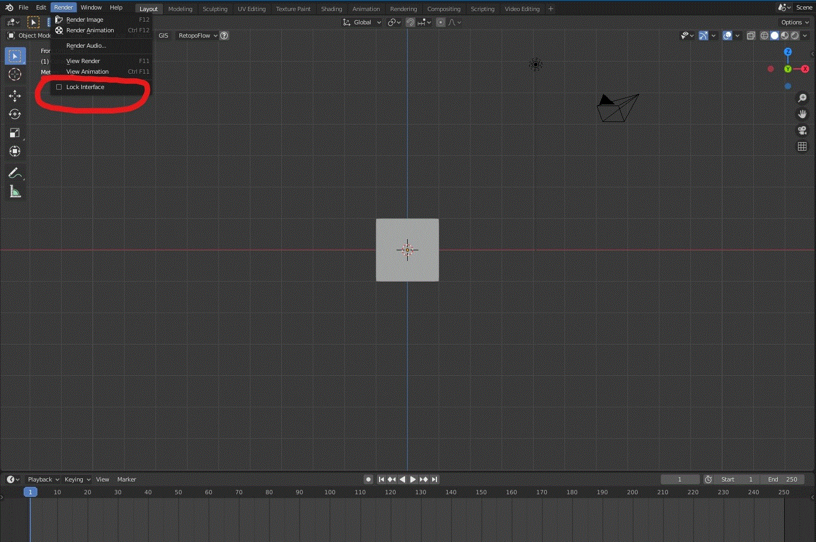Switch to the Shading workspace tab
Screen dimensions: 816x542
(x=331, y=8)
